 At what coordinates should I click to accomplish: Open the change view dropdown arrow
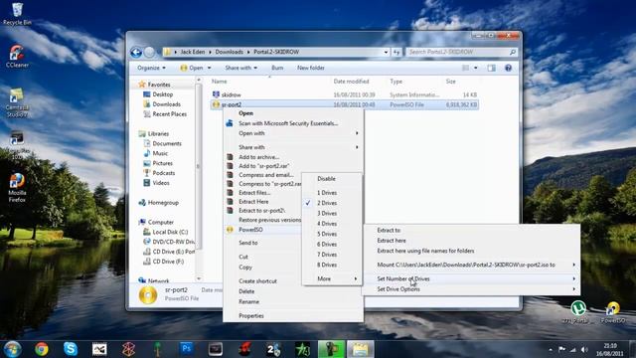(x=476, y=68)
